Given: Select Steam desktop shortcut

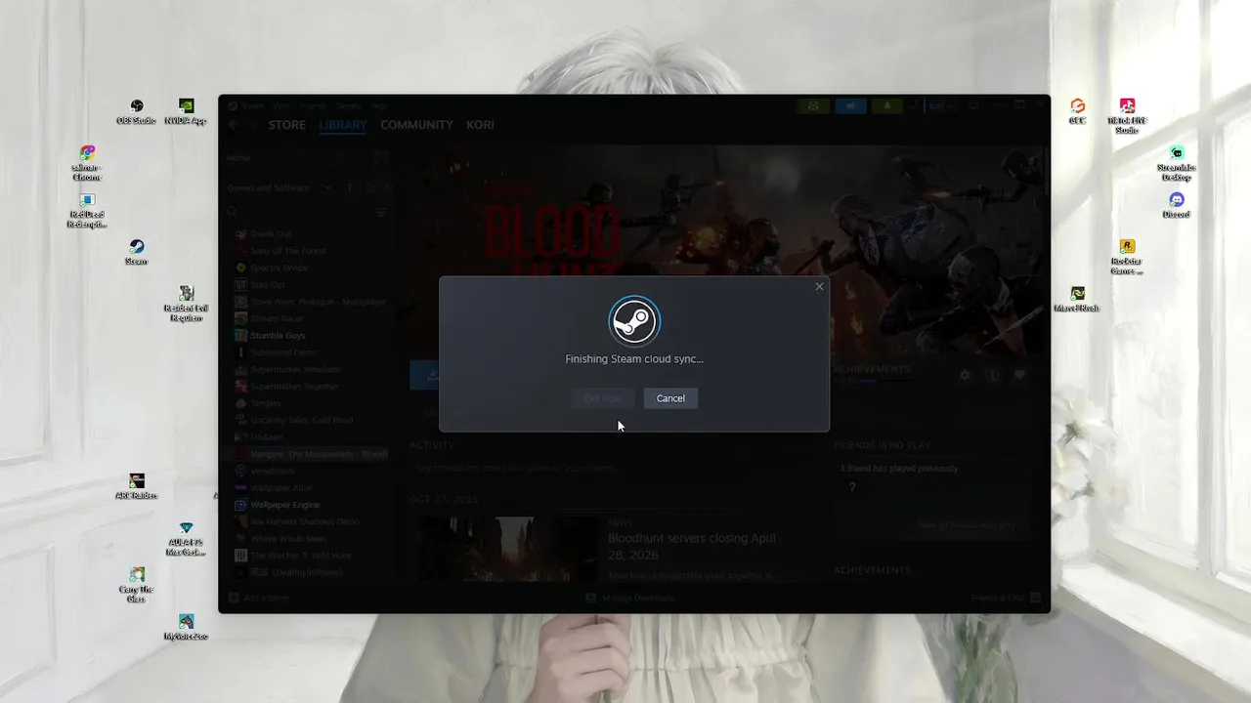Looking at the screenshot, I should [137, 253].
